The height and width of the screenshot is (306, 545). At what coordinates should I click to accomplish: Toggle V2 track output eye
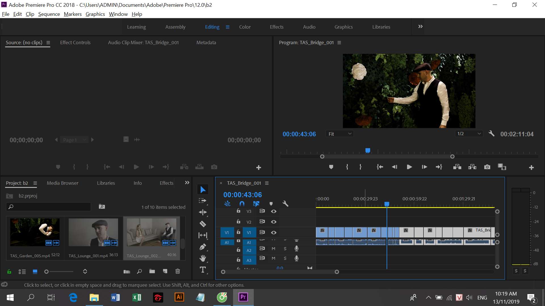click(274, 222)
